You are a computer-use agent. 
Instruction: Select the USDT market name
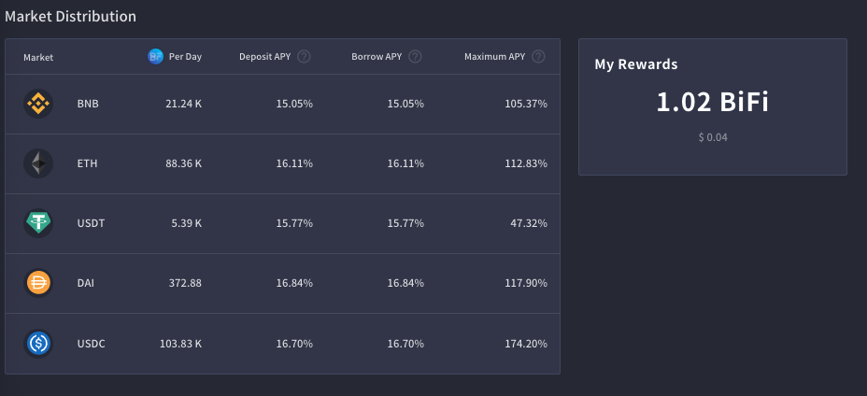pyautogui.click(x=91, y=223)
